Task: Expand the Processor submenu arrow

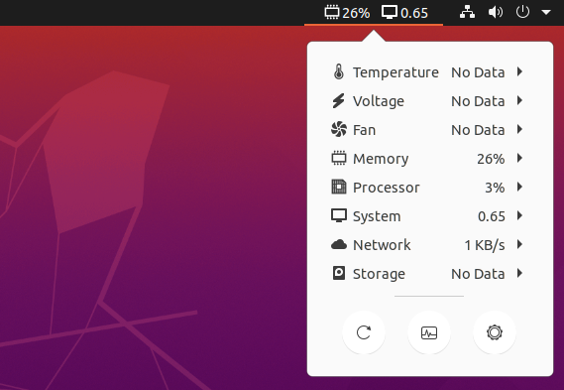Action: [519, 187]
